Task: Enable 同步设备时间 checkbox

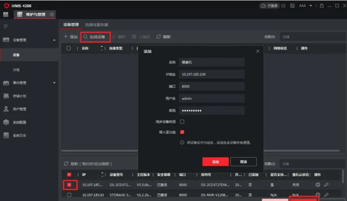Action: (x=182, y=121)
